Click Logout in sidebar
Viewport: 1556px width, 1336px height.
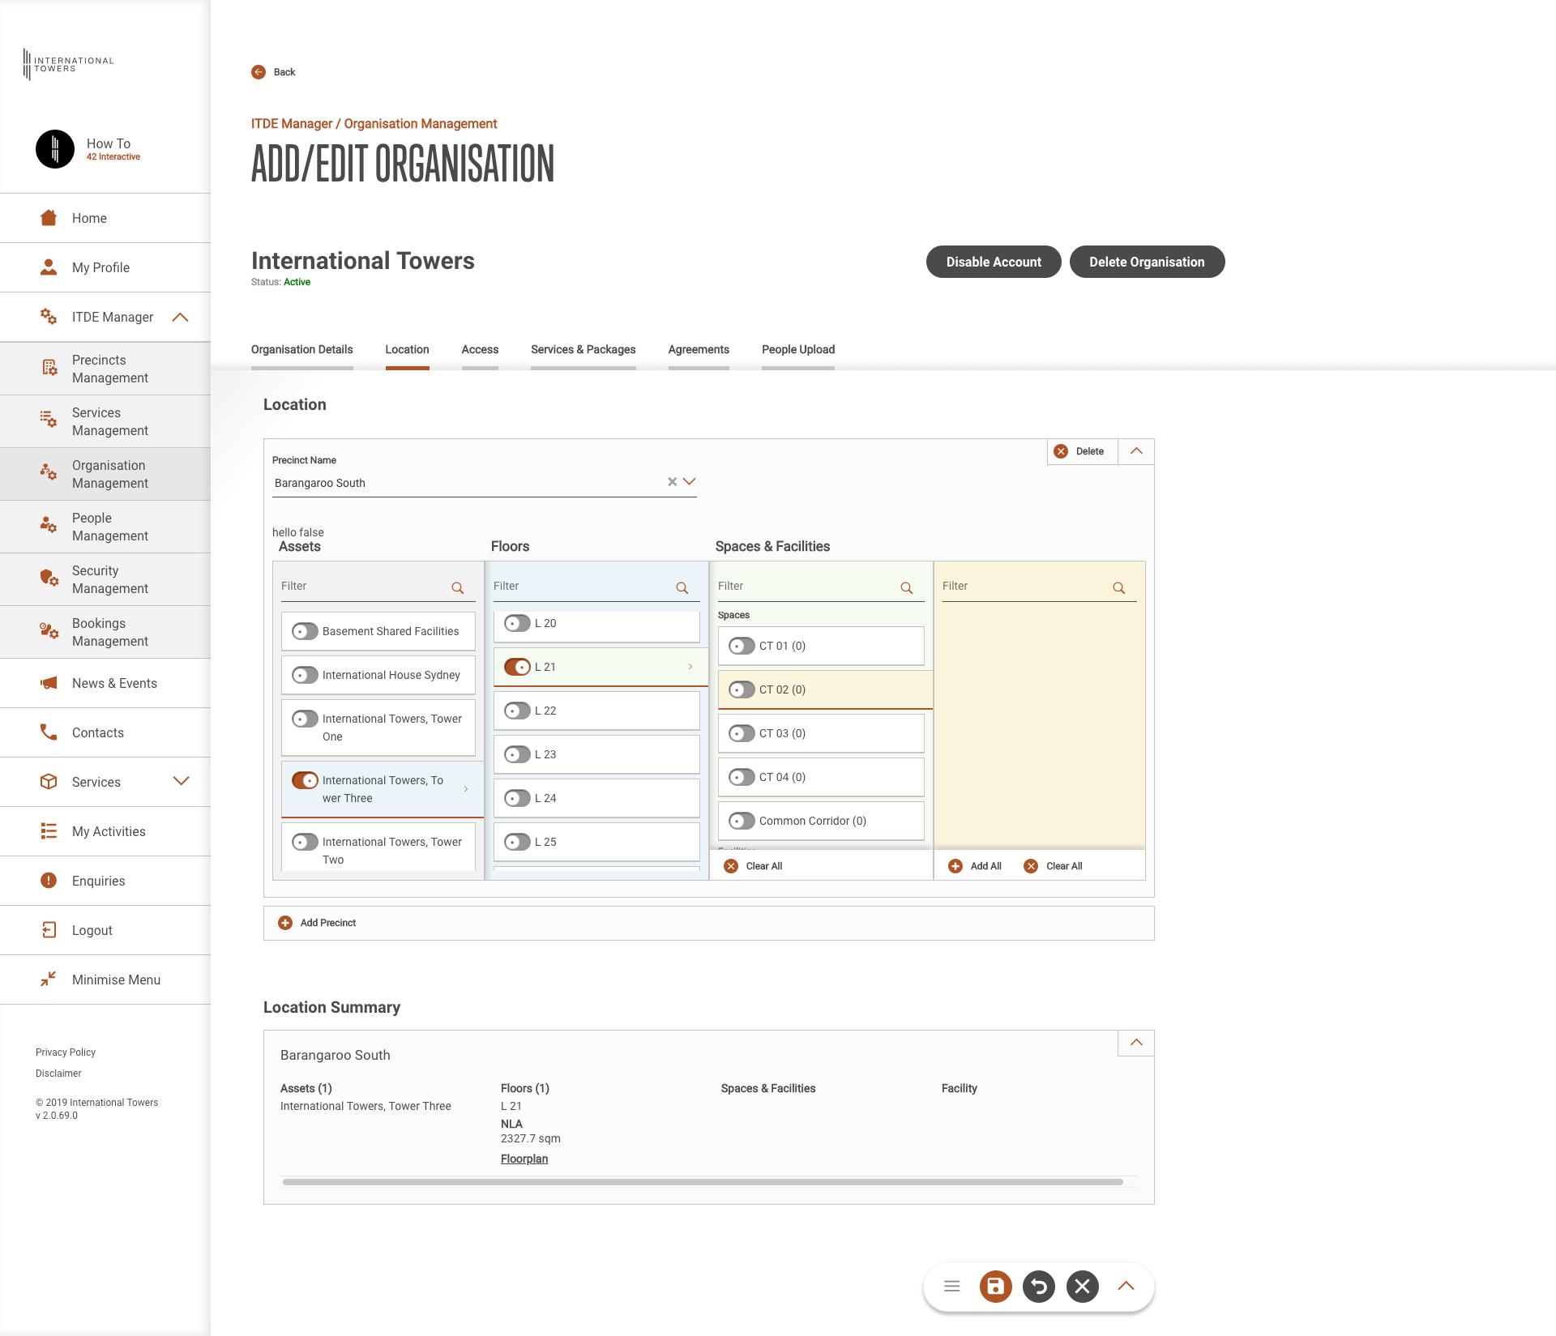(105, 930)
